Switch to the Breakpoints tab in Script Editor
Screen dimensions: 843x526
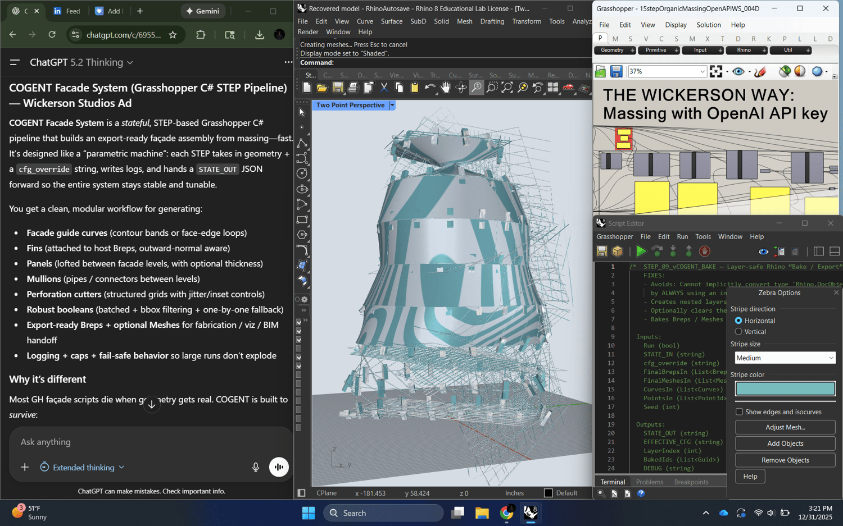tap(691, 482)
